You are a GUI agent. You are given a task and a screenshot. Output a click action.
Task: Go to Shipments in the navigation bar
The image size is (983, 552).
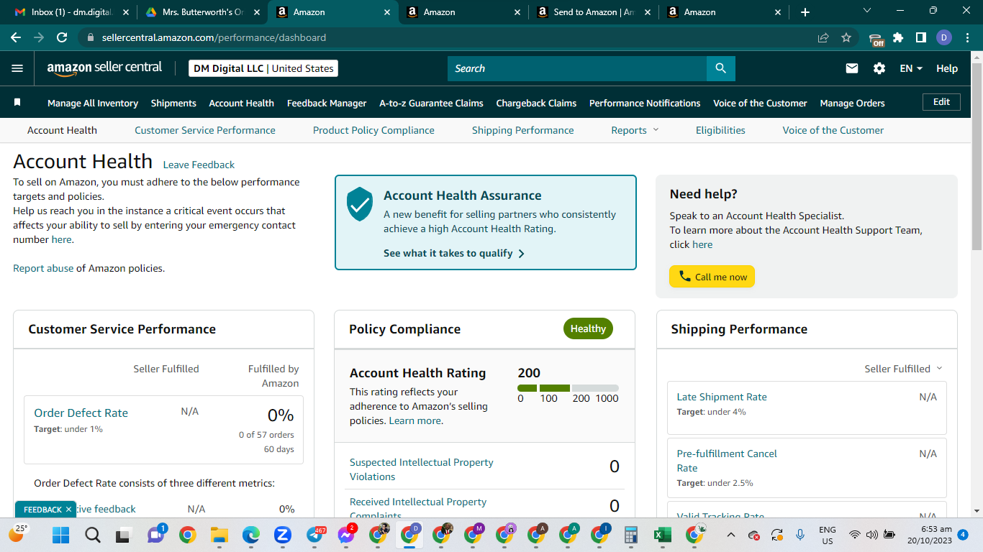click(173, 103)
